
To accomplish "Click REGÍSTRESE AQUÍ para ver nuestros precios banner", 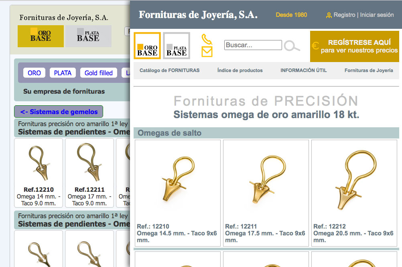I will point(355,46).
